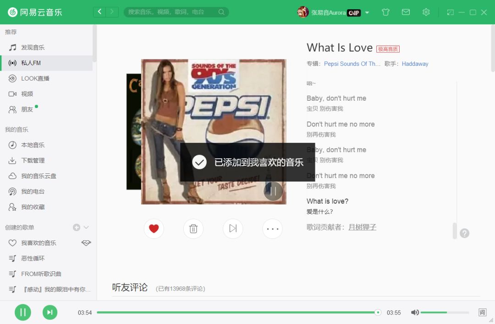Screen dimensions: 495x324
Task: Open 视频 in the sidebar
Action: point(46,94)
